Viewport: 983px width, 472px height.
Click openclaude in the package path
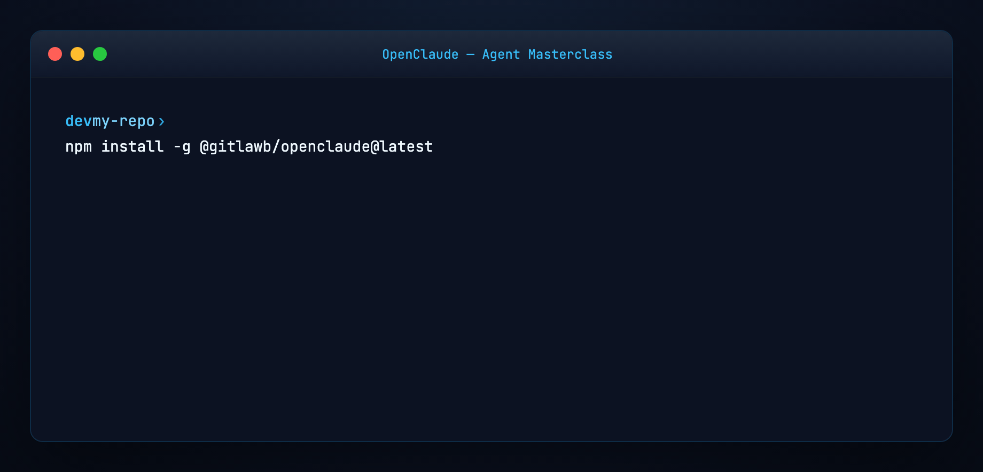coord(326,146)
